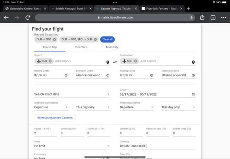Close the FlyerTalk Forums tab
This screenshot has height=159, width=230.
181,9
